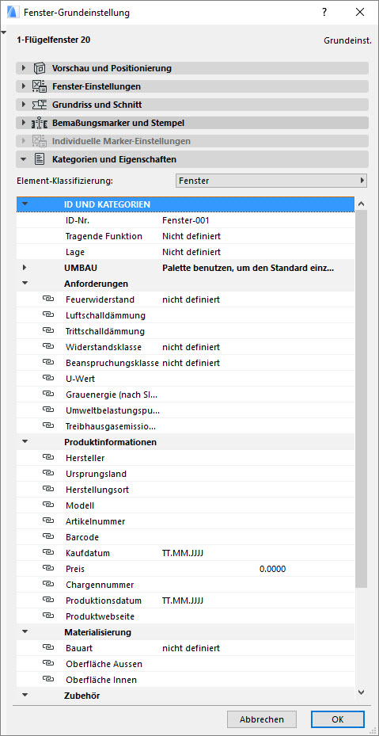Collapse the Produktinformationen group

tap(25, 442)
